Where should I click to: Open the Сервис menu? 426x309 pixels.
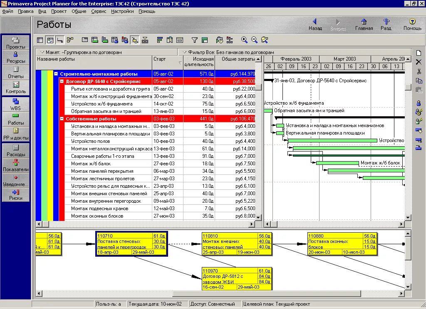[x=99, y=11]
